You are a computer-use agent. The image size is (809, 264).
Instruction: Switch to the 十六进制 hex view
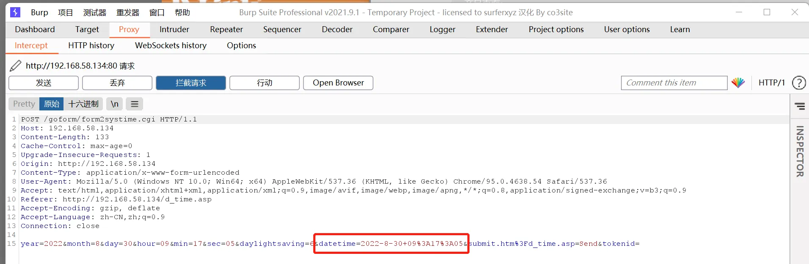[83, 104]
